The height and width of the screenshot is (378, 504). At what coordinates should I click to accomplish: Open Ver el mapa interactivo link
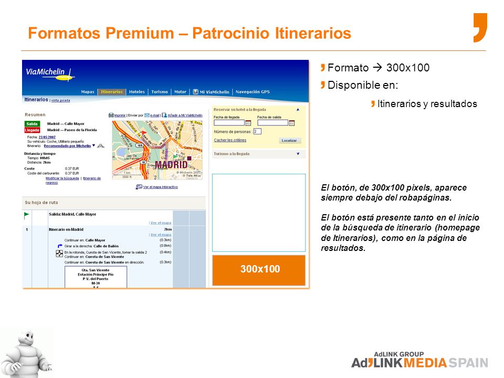(x=161, y=187)
